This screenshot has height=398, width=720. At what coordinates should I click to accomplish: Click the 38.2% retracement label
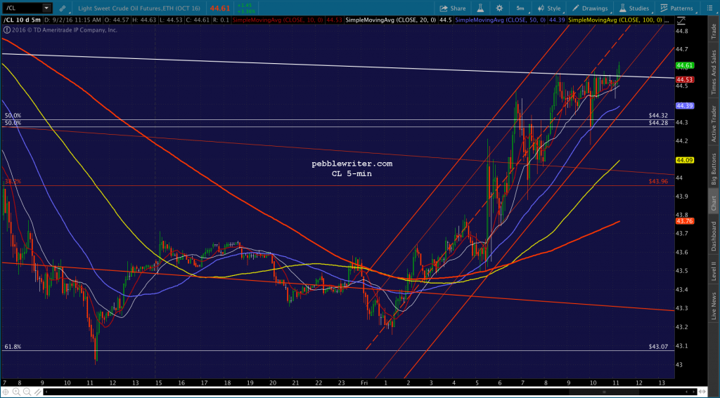[13, 182]
